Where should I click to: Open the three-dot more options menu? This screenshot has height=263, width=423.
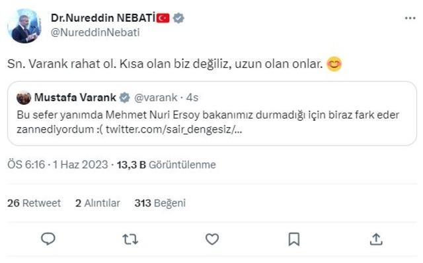[410, 18]
